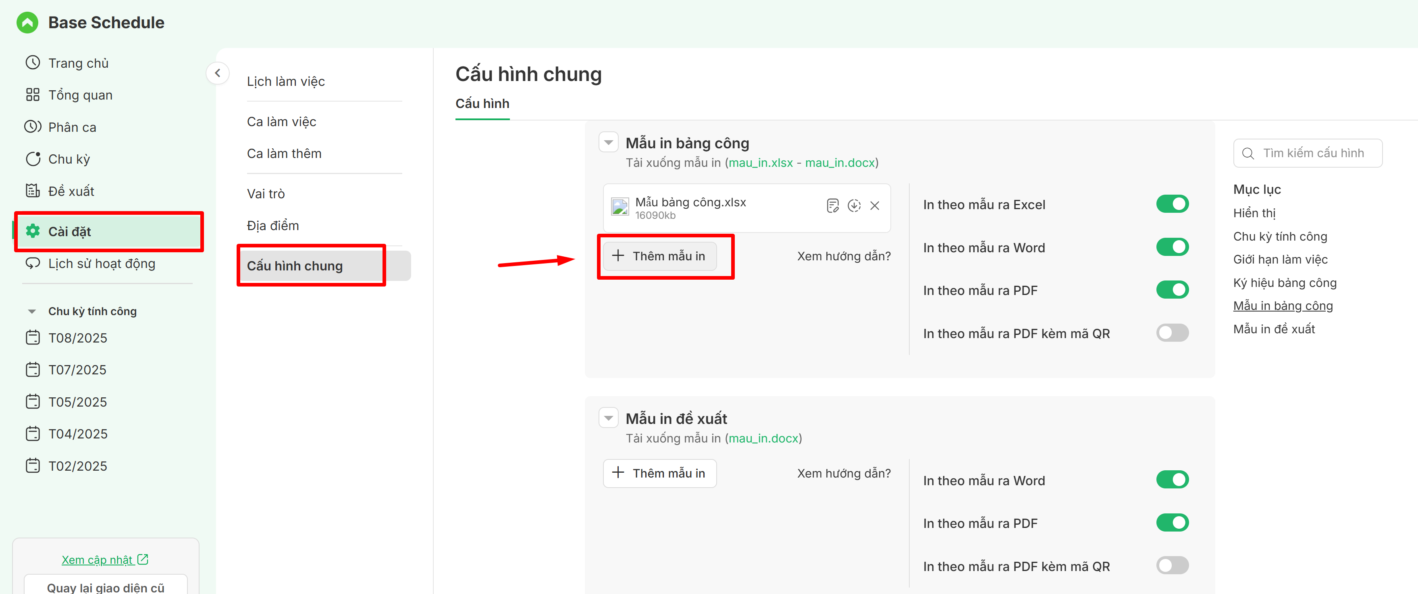Collapse the Mẫu in bảng công section

(608, 143)
